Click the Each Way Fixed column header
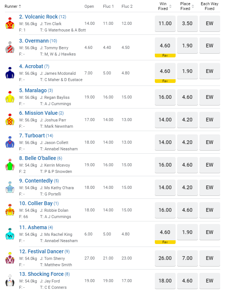This screenshot has height=291, width=225. [209, 6]
